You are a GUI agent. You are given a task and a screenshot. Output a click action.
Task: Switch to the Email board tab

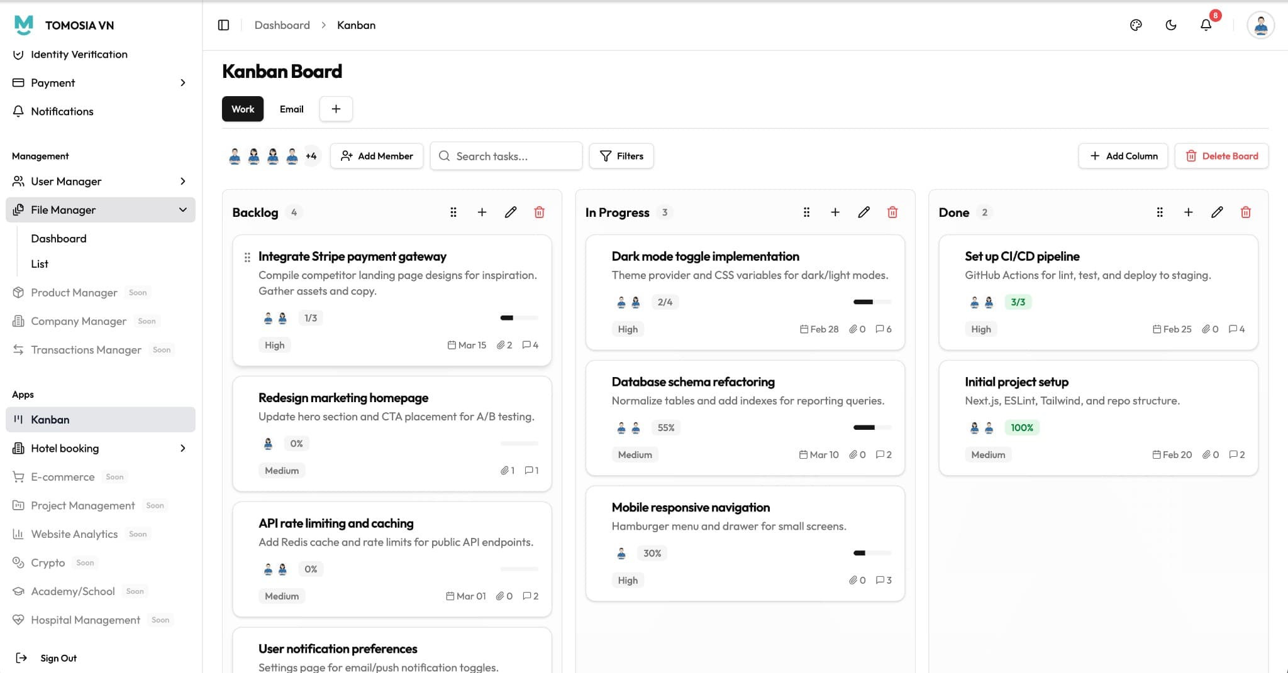point(292,109)
